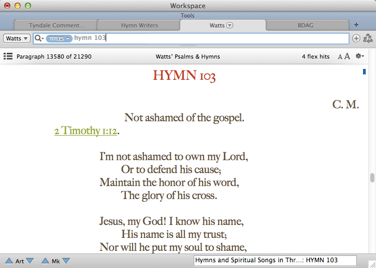Click the 4 flex hits count
Screen dimensions: 376x268
(x=315, y=57)
